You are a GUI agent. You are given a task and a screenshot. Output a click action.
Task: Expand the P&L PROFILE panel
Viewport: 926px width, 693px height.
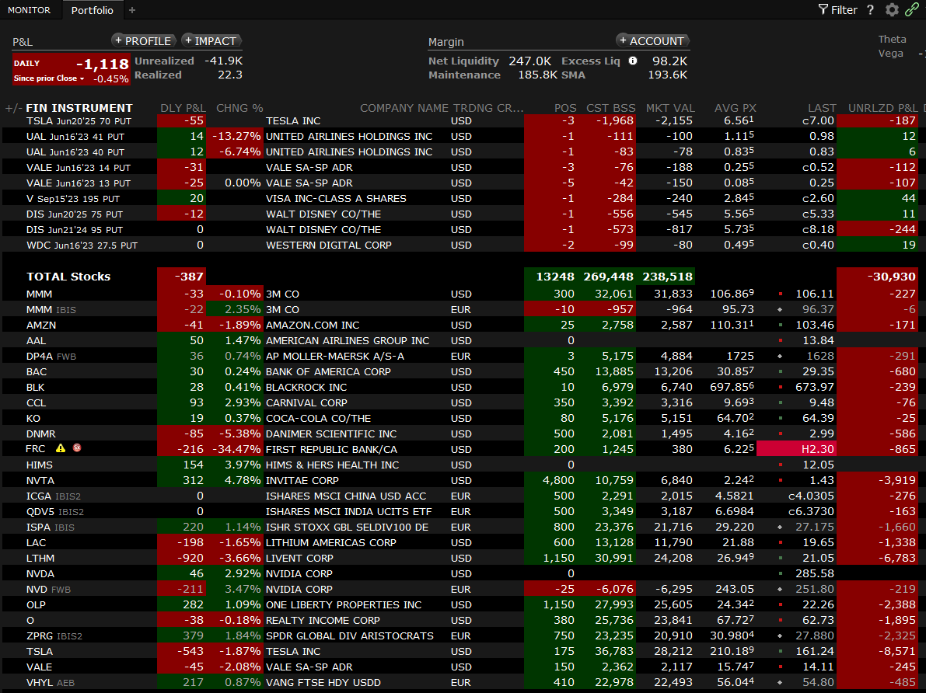pyautogui.click(x=143, y=41)
